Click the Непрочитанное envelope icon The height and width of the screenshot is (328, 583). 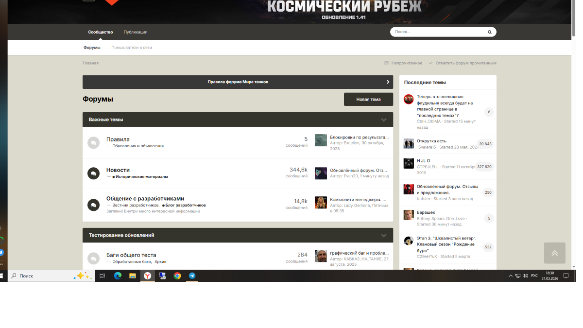[386, 63]
